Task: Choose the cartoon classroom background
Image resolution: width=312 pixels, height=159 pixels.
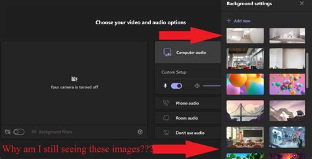Action: click(245, 137)
